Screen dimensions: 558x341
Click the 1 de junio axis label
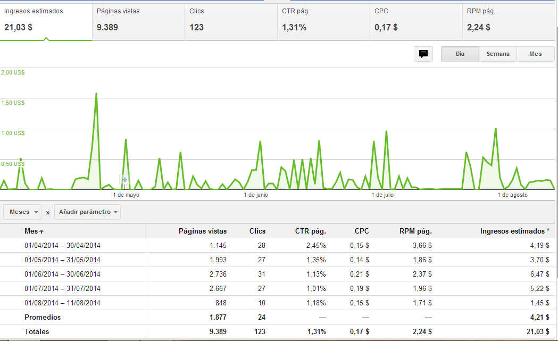coord(256,195)
